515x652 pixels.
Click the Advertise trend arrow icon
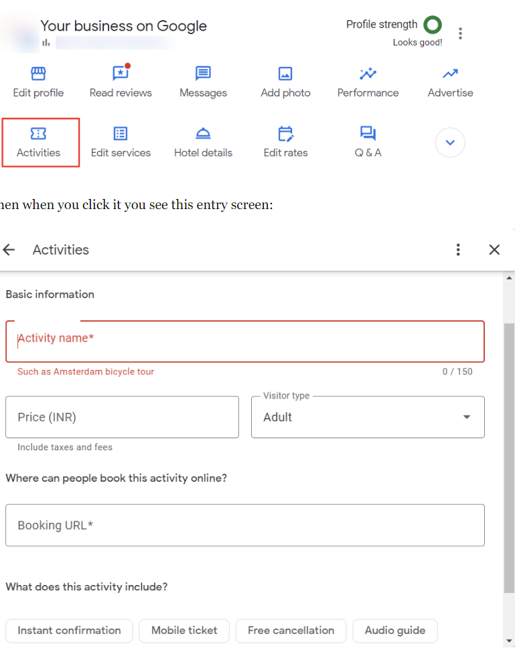click(x=450, y=74)
